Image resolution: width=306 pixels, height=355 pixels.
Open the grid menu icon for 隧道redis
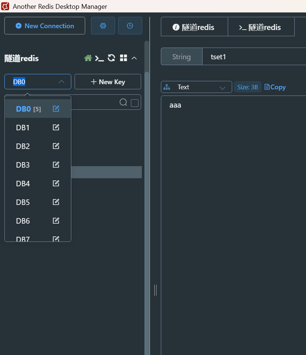[123, 58]
